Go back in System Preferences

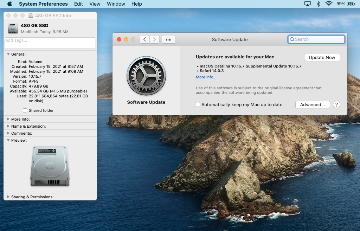pos(144,39)
